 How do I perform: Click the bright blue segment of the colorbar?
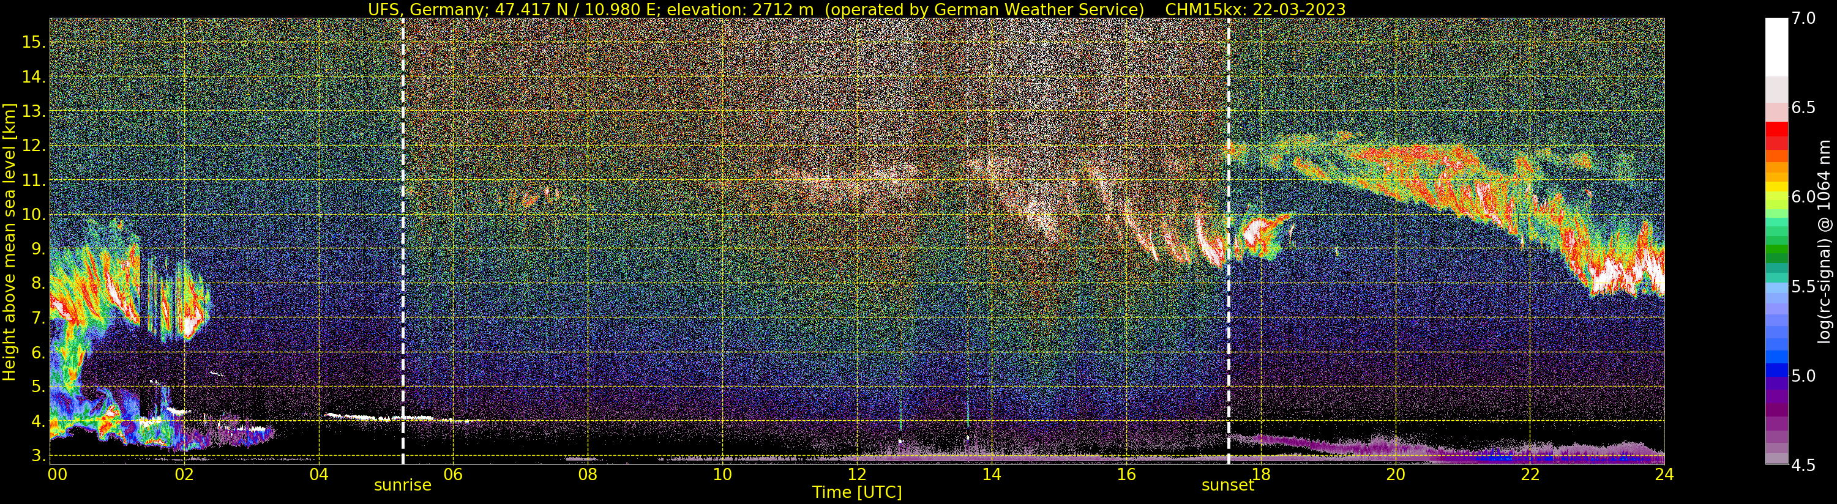[x=1776, y=357]
